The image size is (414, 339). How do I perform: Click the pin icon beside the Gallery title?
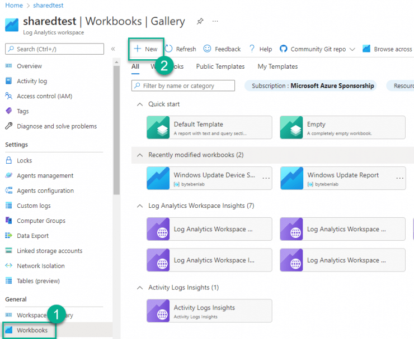pyautogui.click(x=200, y=21)
